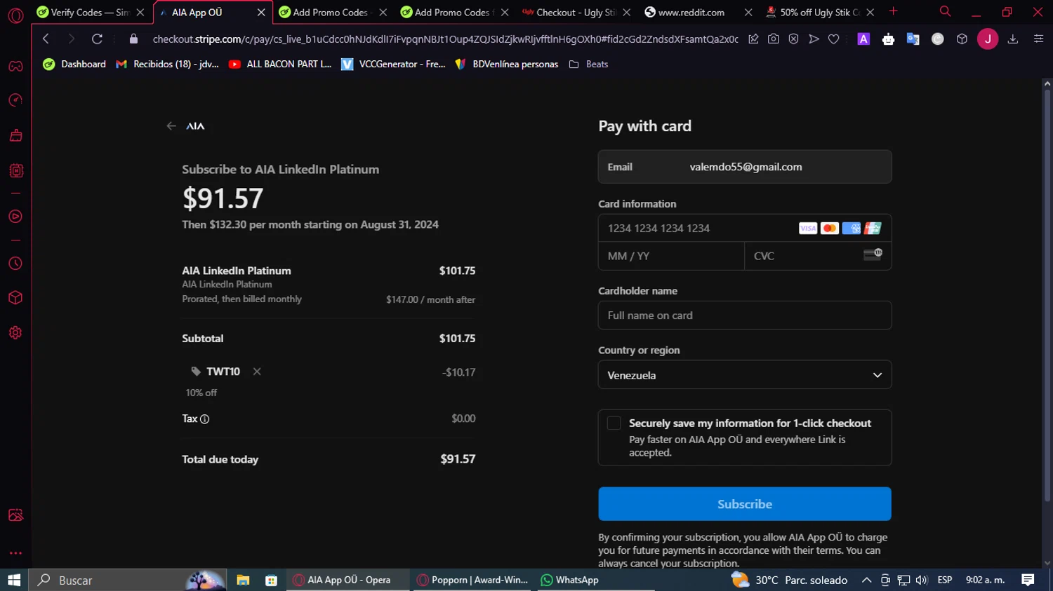
Task: Go back with the browser back arrow
Action: pyautogui.click(x=46, y=39)
